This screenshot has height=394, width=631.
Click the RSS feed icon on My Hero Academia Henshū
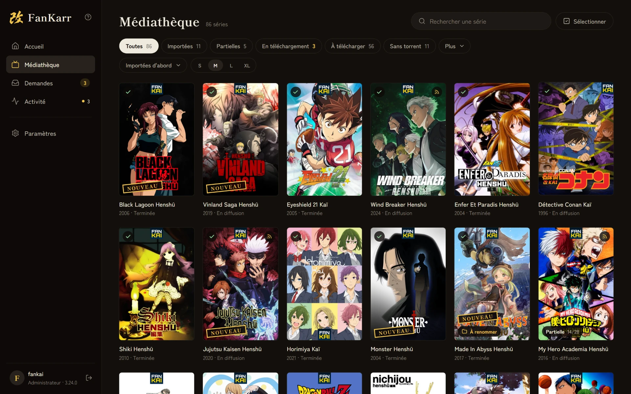point(604,237)
